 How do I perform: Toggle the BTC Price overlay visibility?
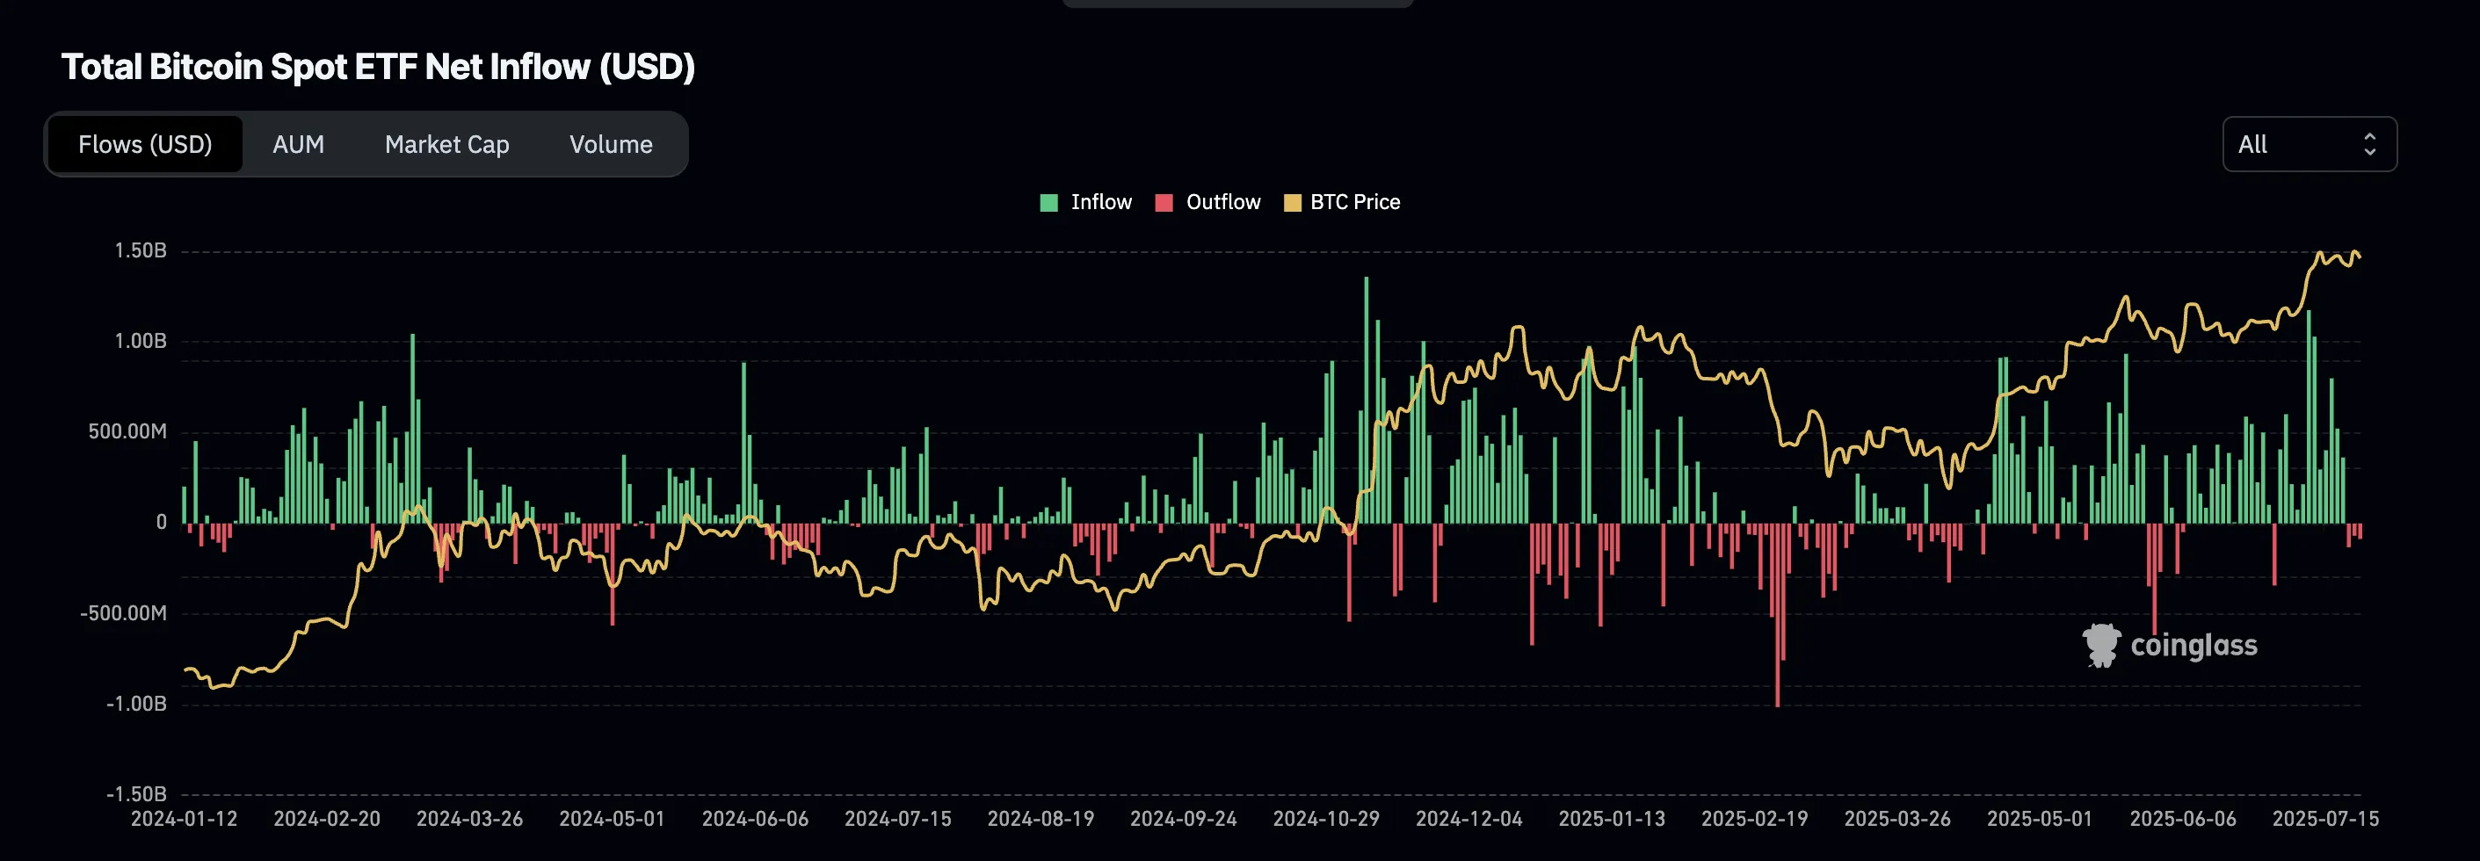pyautogui.click(x=1342, y=202)
